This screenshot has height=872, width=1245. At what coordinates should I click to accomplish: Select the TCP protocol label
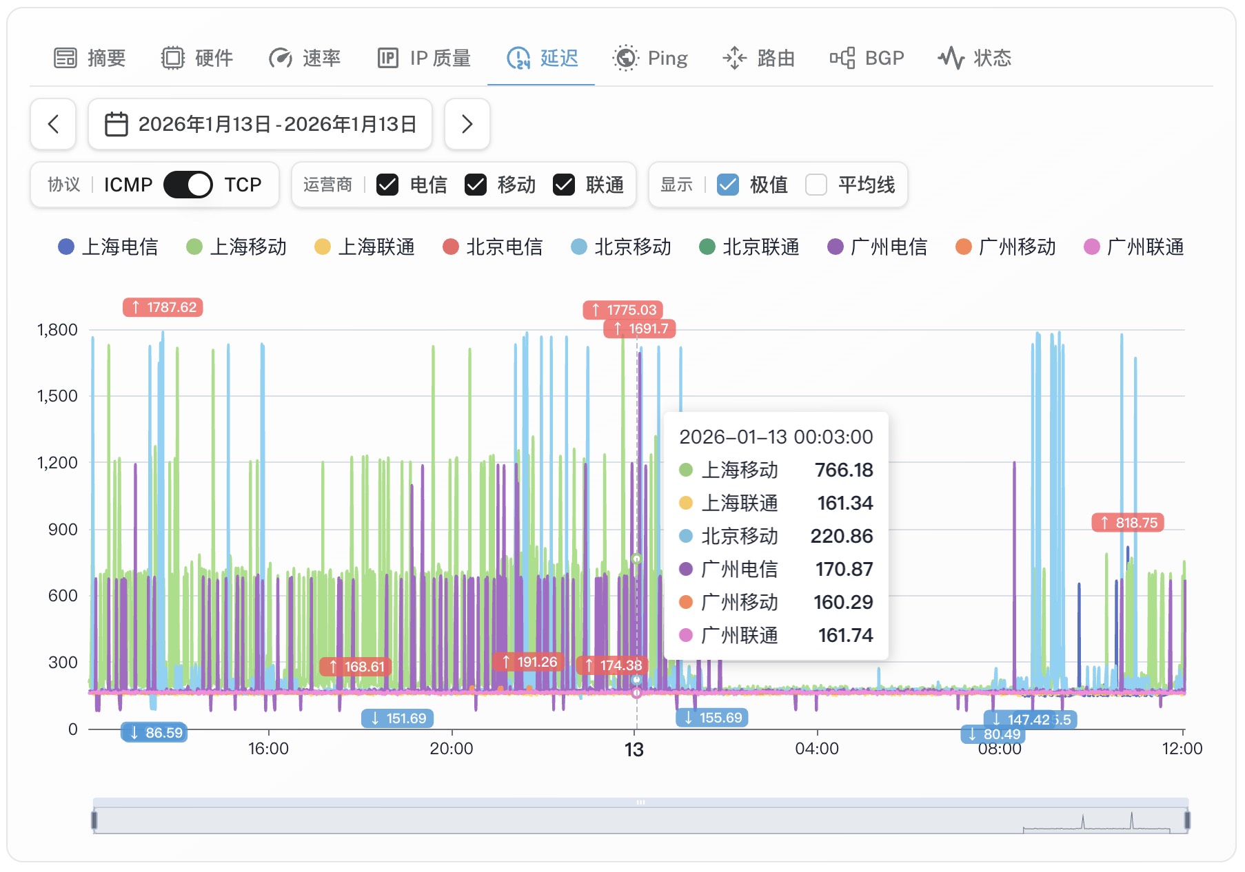point(243,185)
